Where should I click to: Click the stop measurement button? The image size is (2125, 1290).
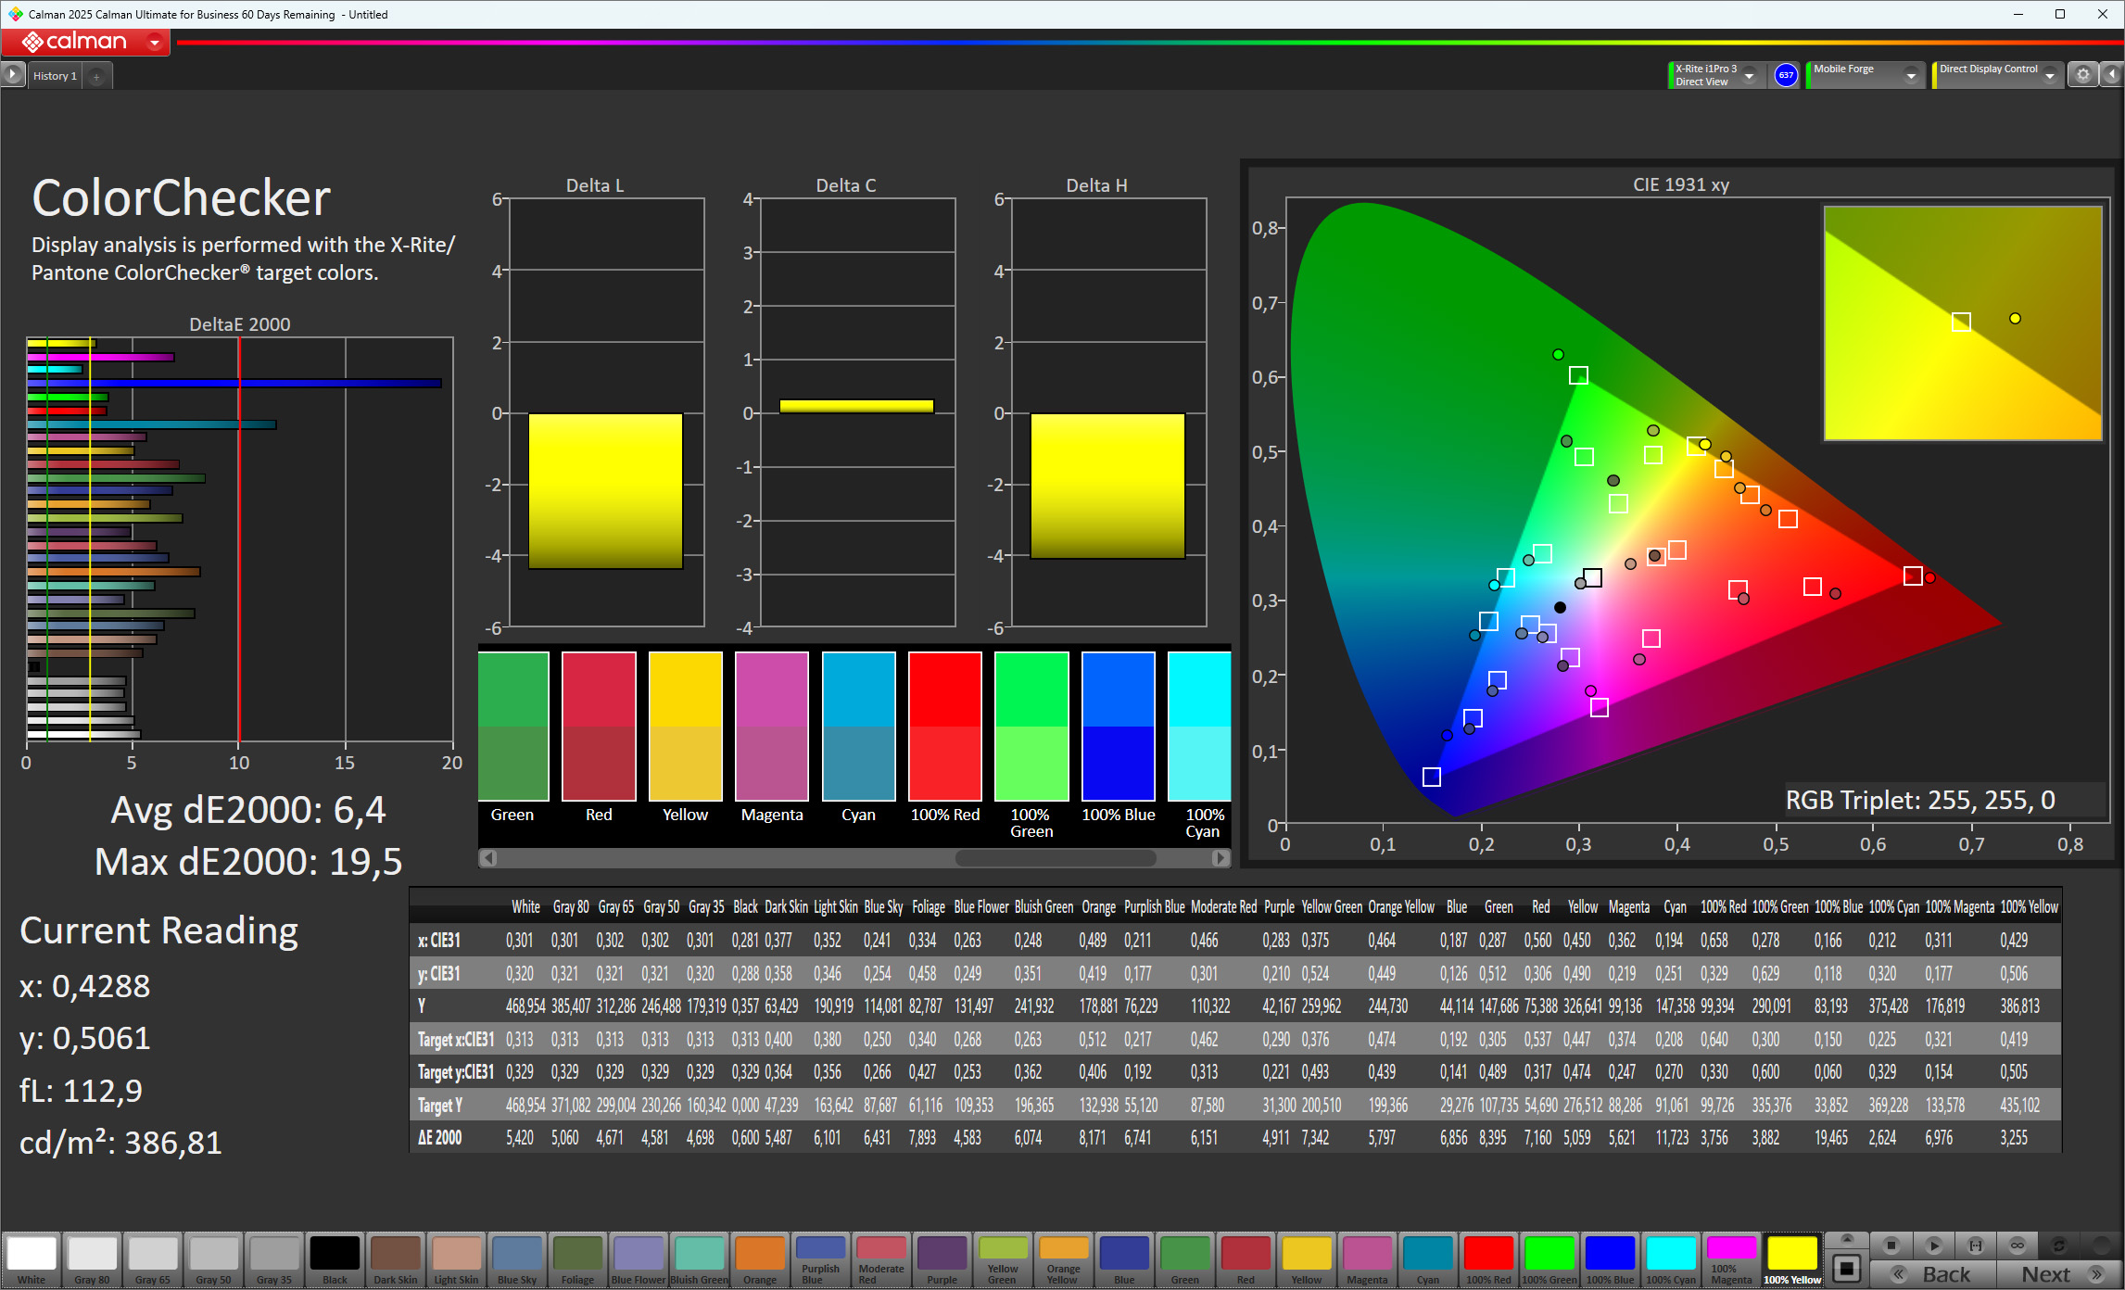[x=1891, y=1246]
